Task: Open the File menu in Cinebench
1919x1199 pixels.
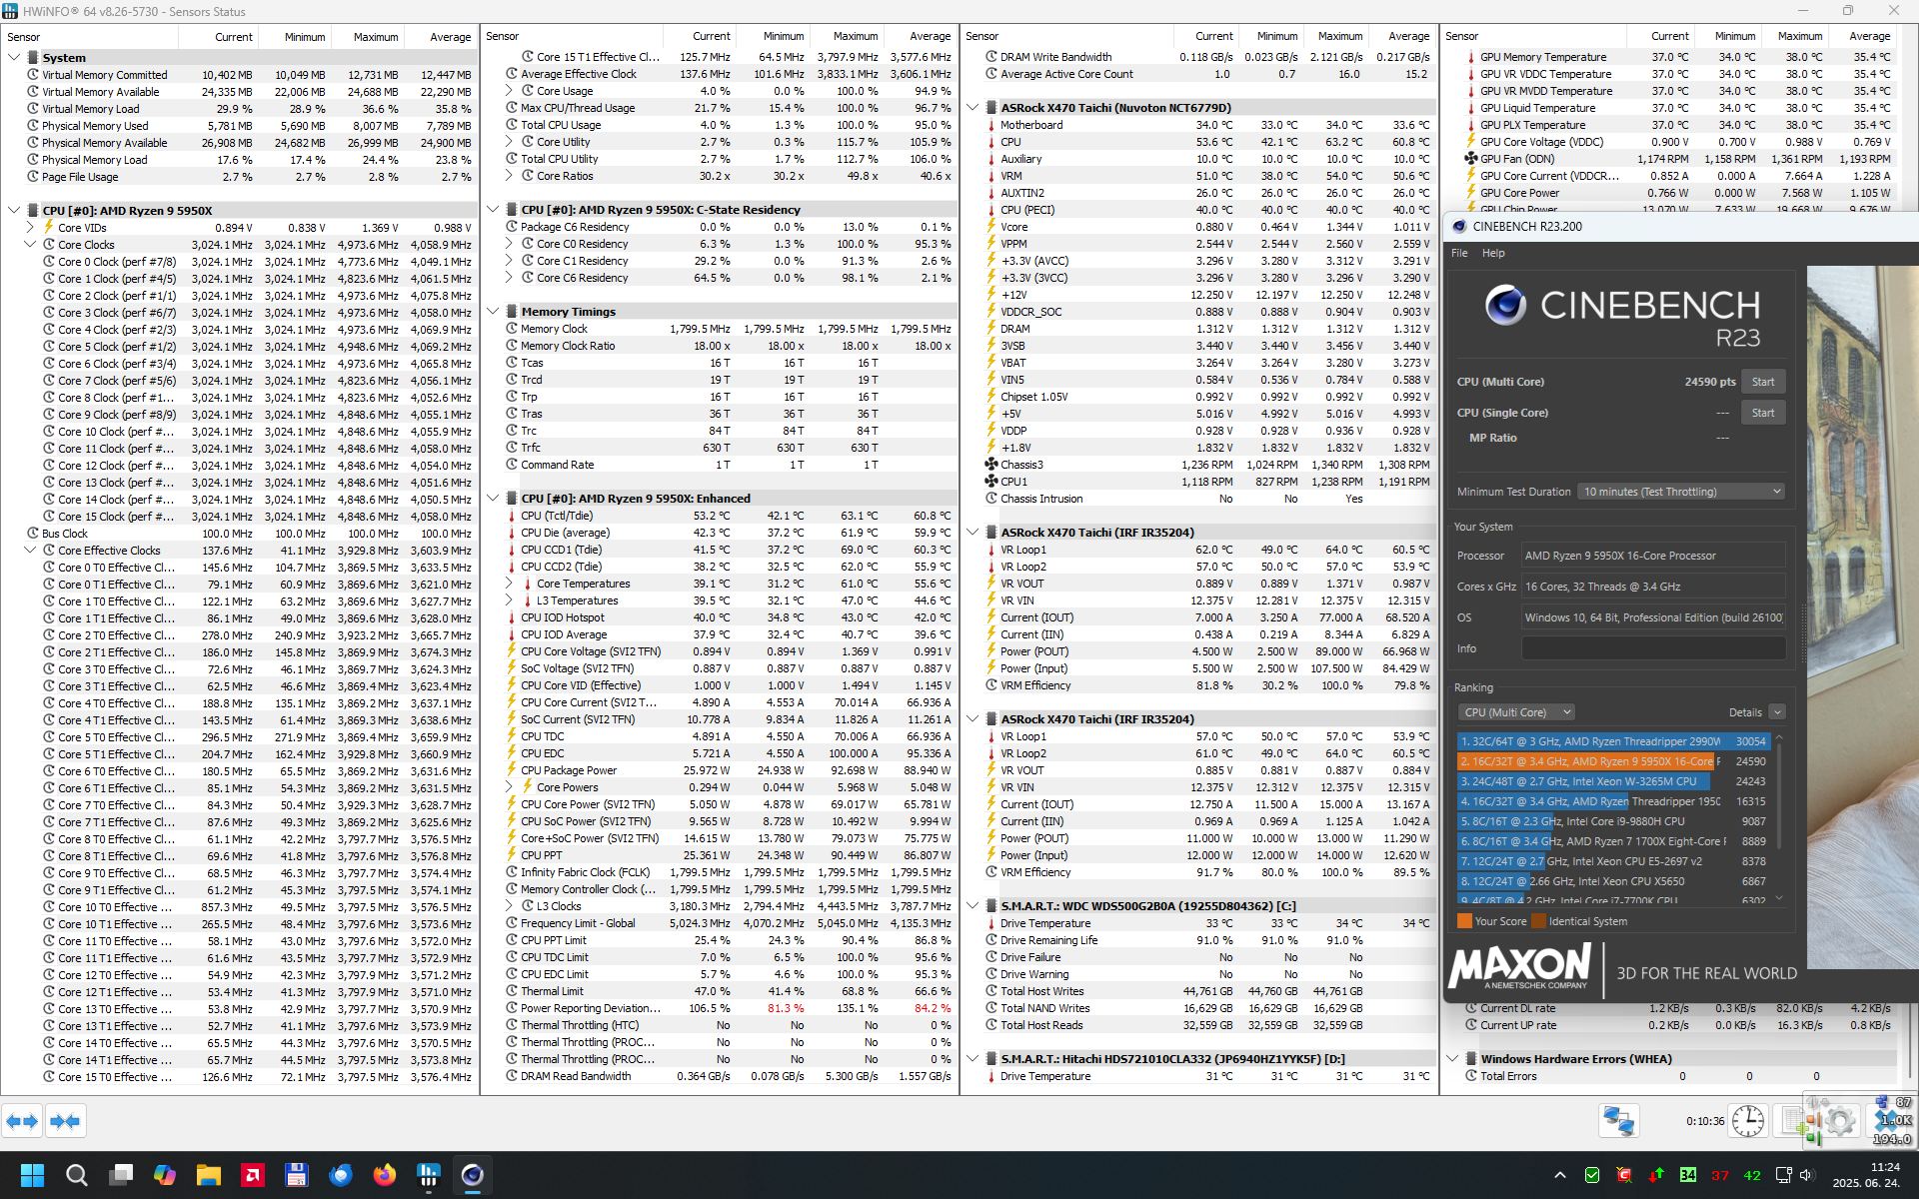Action: point(1459,253)
